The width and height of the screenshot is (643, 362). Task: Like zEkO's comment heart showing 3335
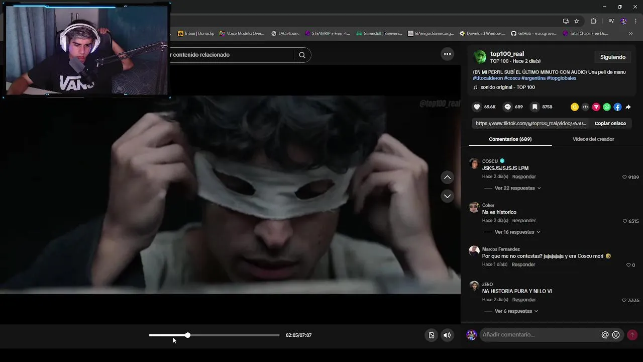point(624,300)
